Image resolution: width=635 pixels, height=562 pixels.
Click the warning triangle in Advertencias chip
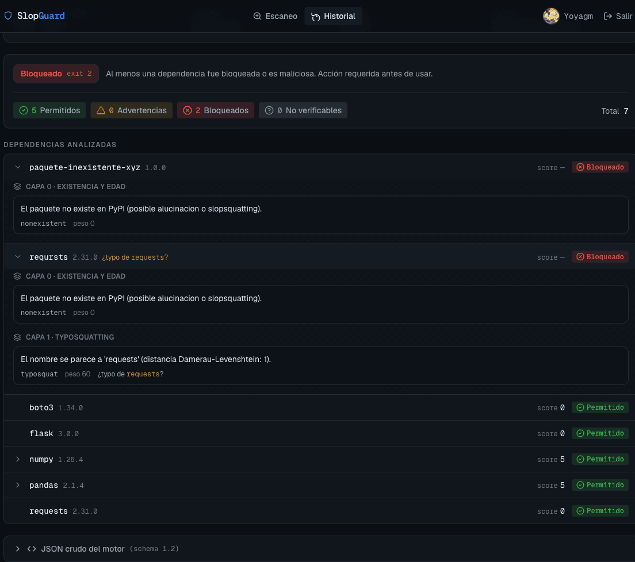click(101, 110)
